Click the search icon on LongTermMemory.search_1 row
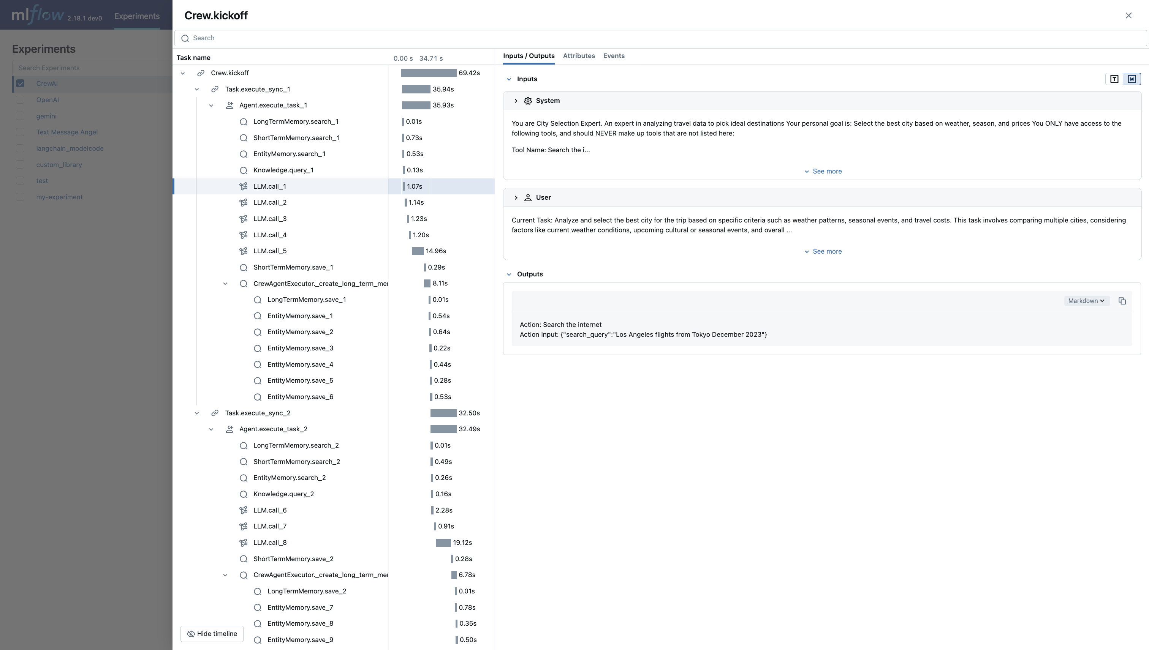Screen dimensions: 1149x650 tap(244, 121)
